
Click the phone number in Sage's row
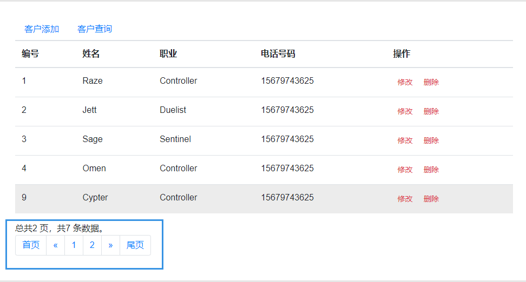coord(287,139)
